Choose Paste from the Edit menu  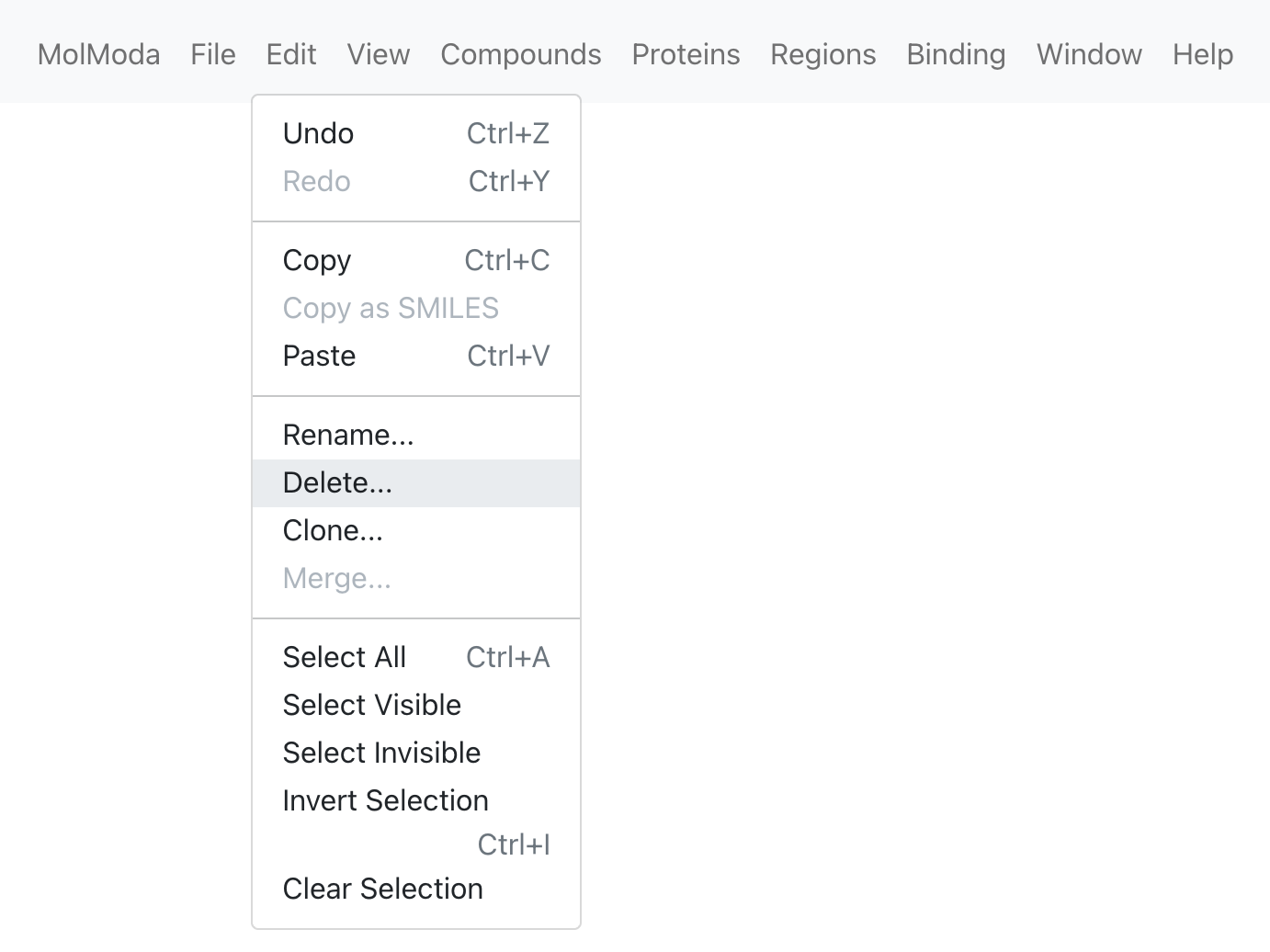coord(416,356)
